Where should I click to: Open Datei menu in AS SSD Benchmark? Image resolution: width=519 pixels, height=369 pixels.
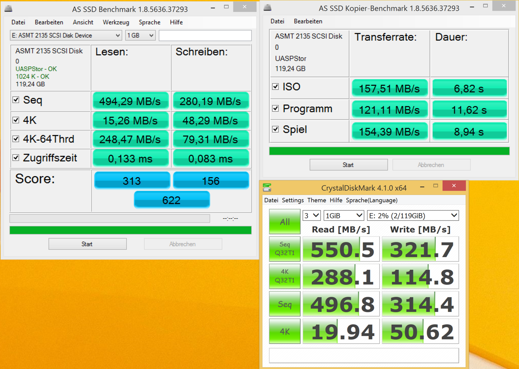click(x=18, y=22)
